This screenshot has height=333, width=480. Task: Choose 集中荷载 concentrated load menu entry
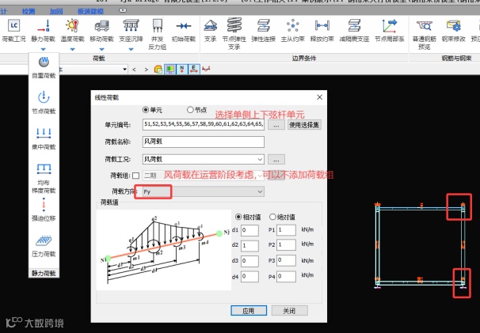point(44,138)
